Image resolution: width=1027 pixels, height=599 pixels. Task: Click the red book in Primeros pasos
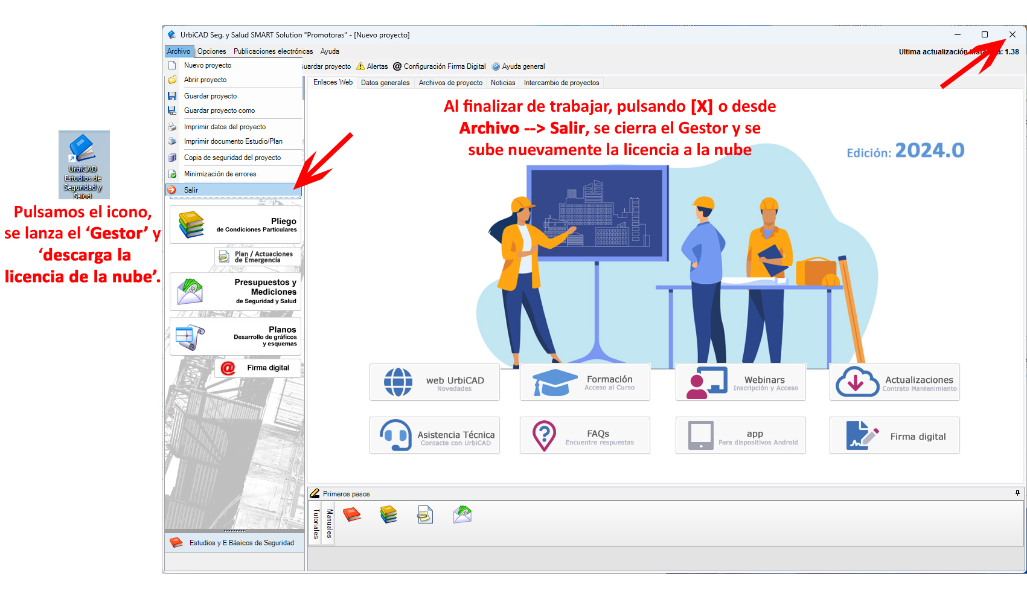(351, 514)
